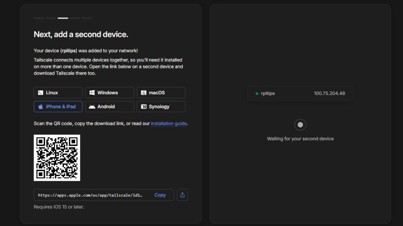Click the share icon beside Copy
403x226 pixels.
click(183, 195)
